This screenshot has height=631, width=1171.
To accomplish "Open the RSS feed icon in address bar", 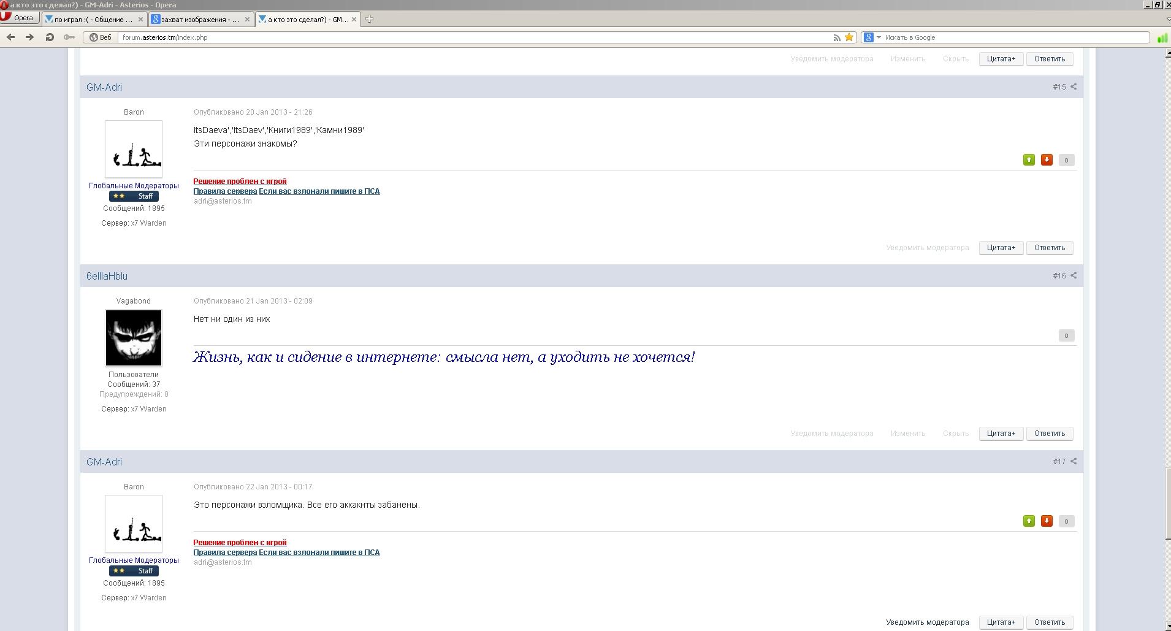I will [837, 37].
